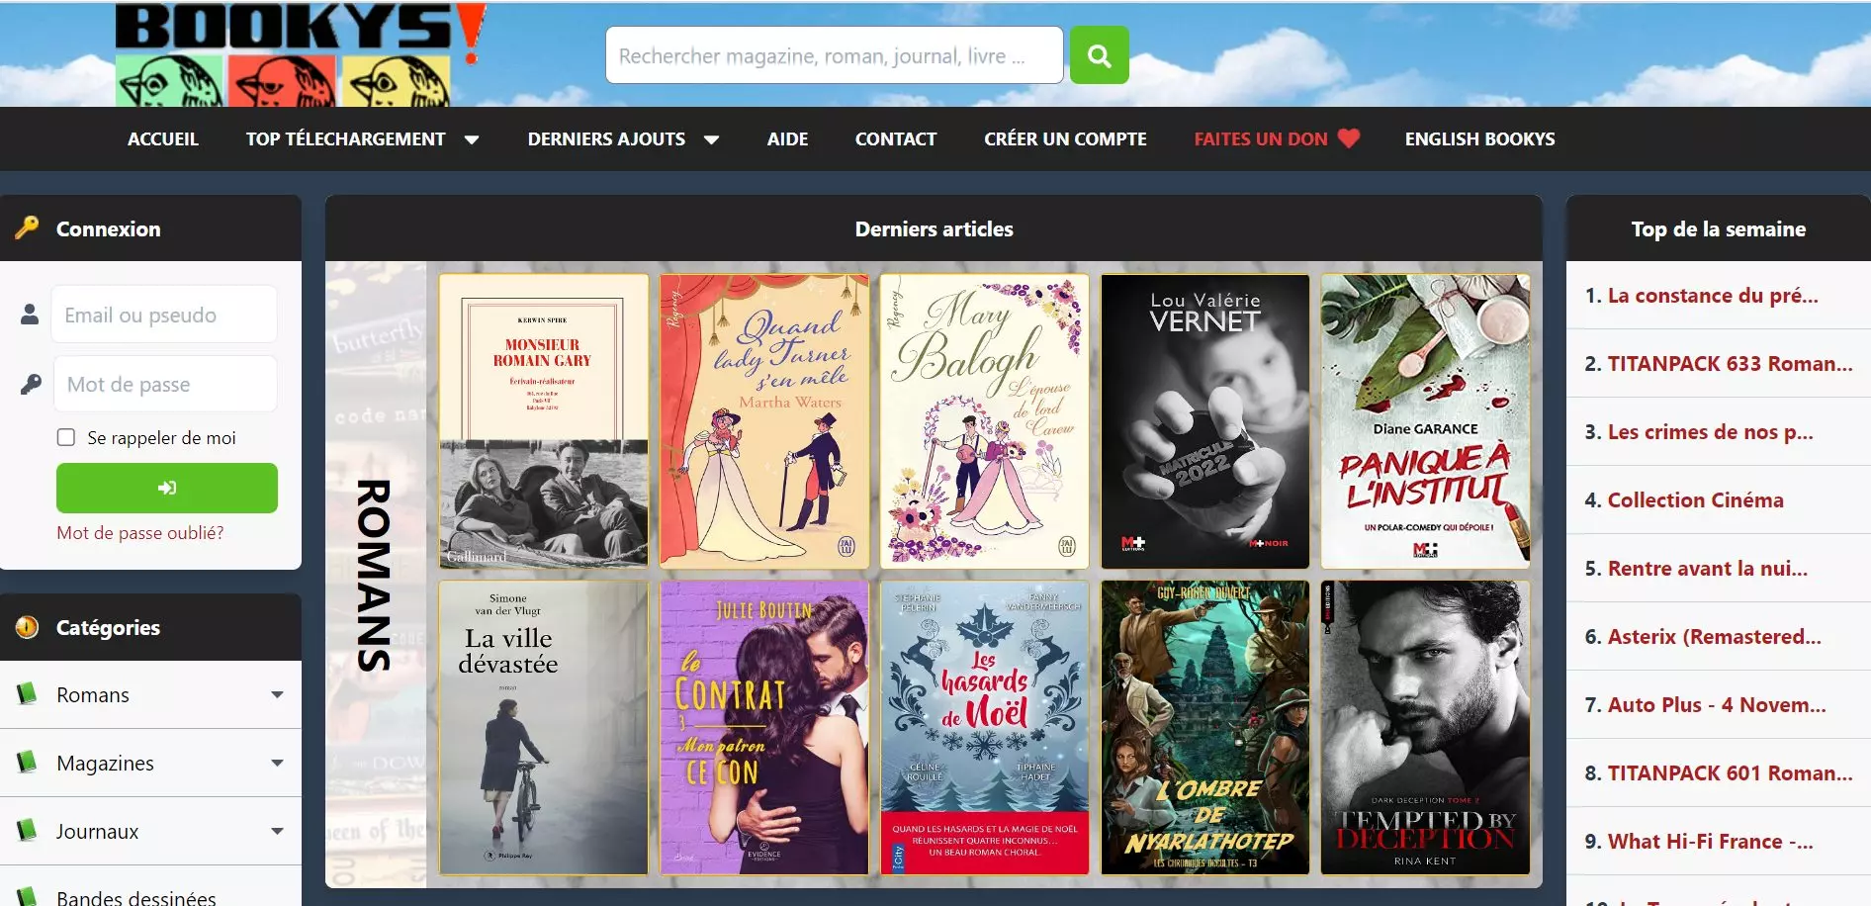
Task: Go to Créer un compte page
Action: [x=1065, y=139]
